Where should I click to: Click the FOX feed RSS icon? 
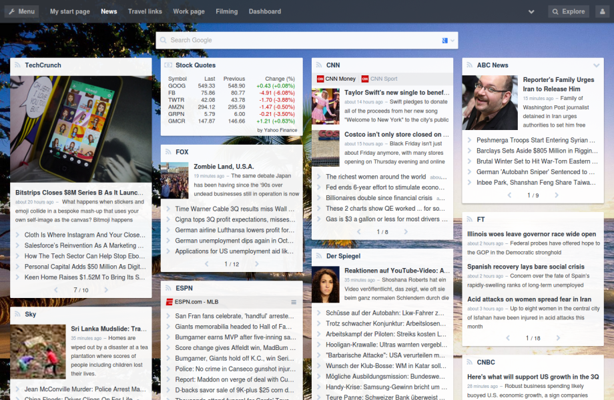pyautogui.click(x=168, y=152)
